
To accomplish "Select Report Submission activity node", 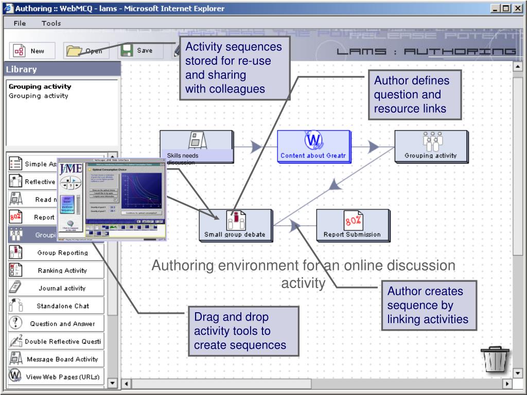I will (353, 226).
